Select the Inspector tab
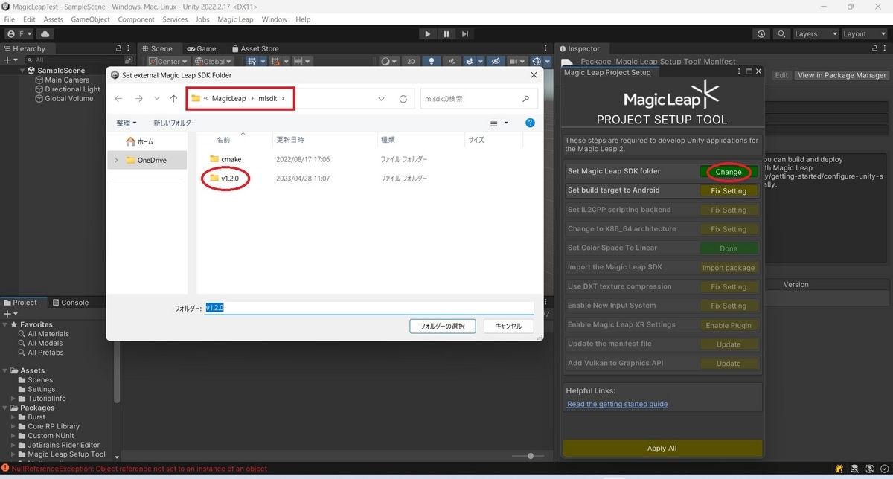 (580, 48)
